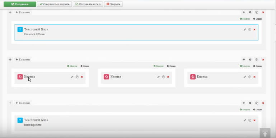Copy the Связаться с нами text block
276x138 pixels.
(x=249, y=30)
